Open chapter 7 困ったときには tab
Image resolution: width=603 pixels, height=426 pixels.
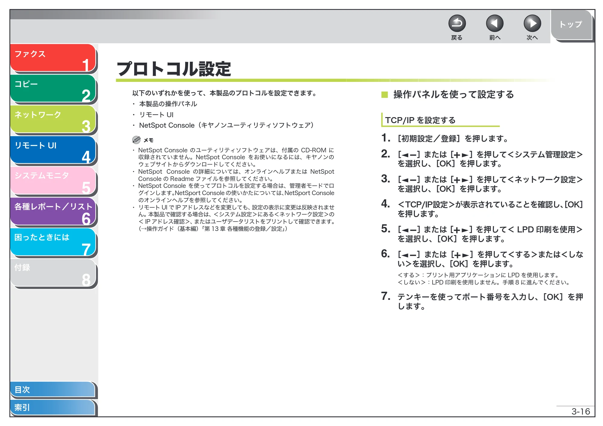pos(53,242)
